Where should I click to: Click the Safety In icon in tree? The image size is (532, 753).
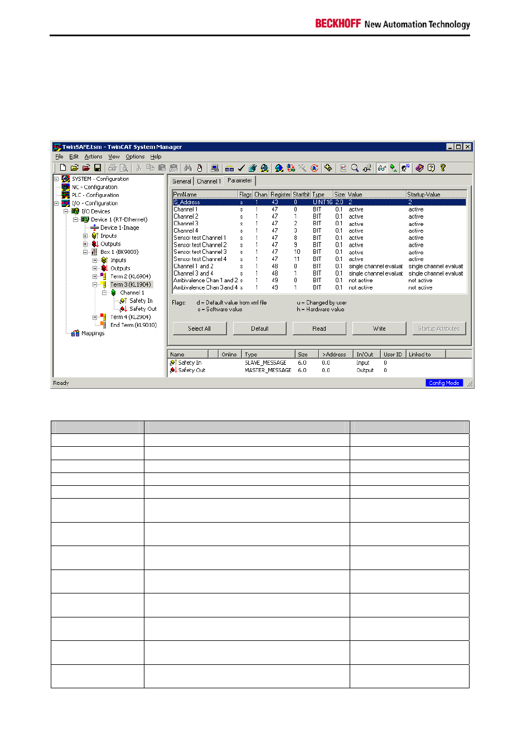[123, 301]
